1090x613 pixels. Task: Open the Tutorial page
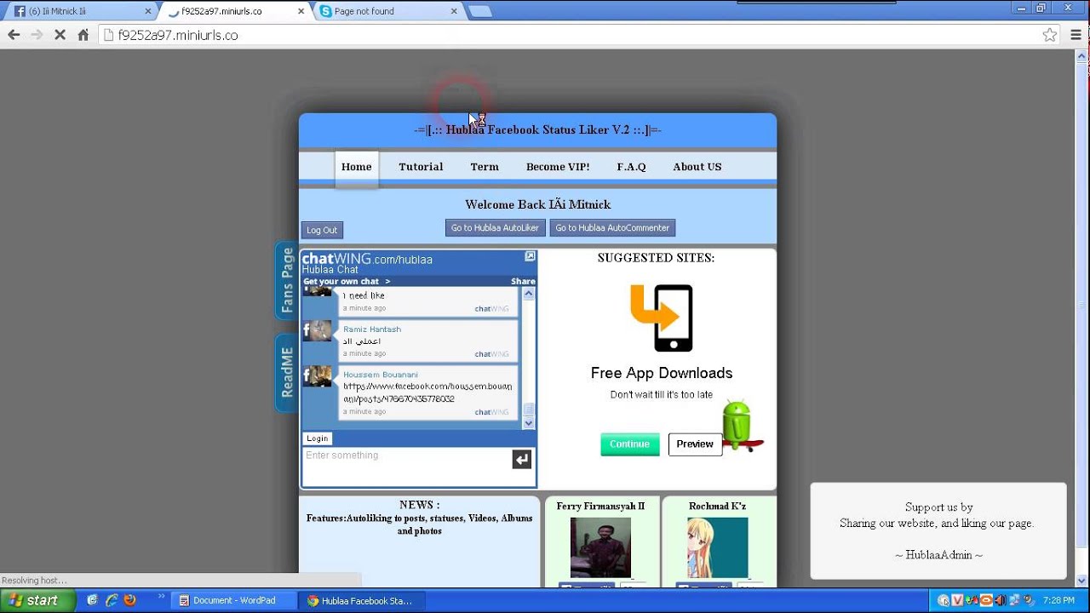(421, 167)
